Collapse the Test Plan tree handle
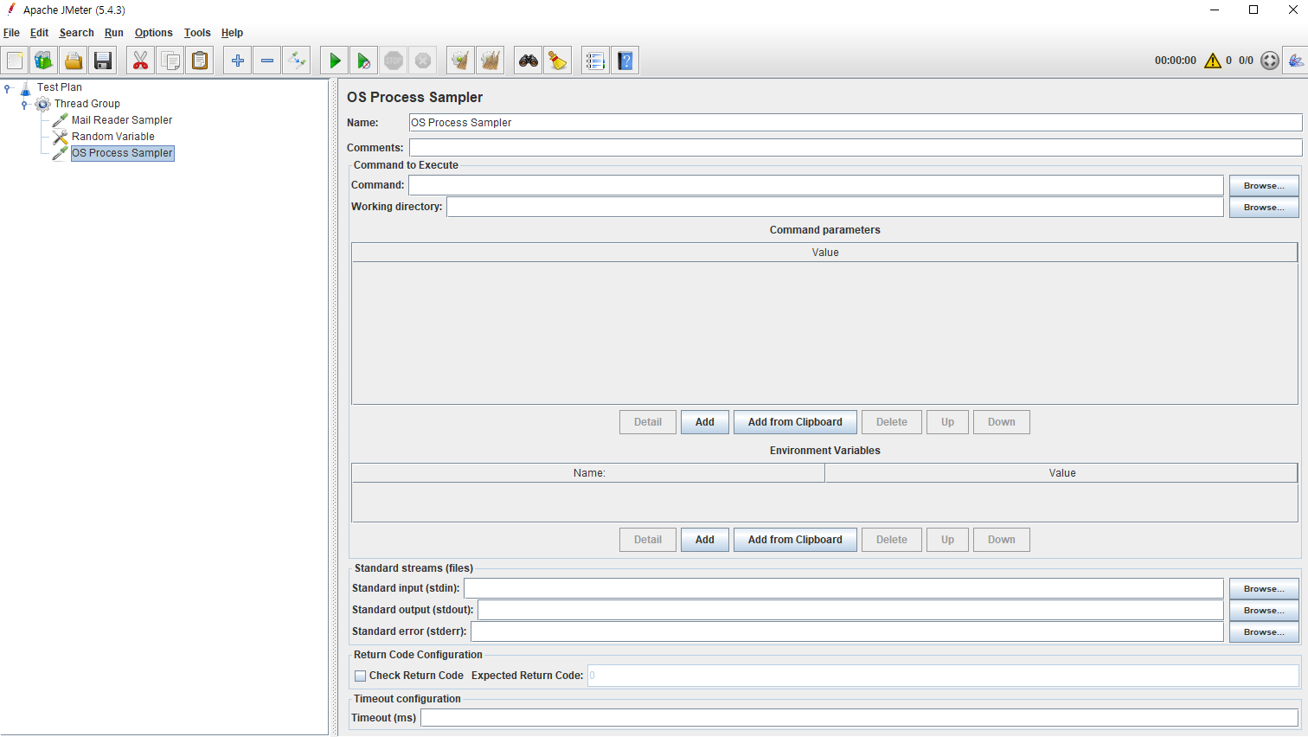This screenshot has width=1308, height=737. (x=8, y=88)
